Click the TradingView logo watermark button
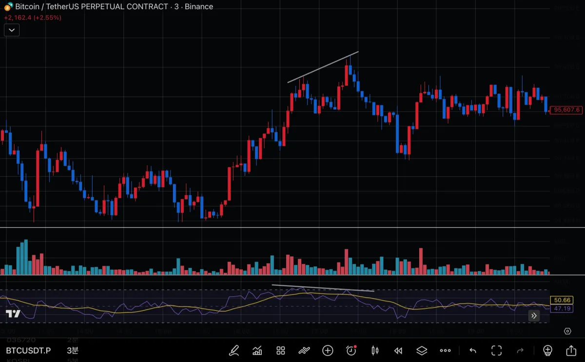 point(14,314)
